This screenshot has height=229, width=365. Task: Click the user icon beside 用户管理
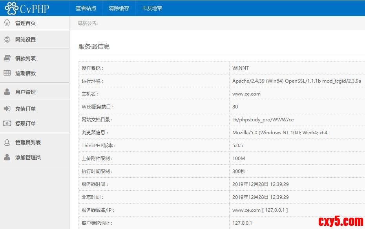coord(7,92)
